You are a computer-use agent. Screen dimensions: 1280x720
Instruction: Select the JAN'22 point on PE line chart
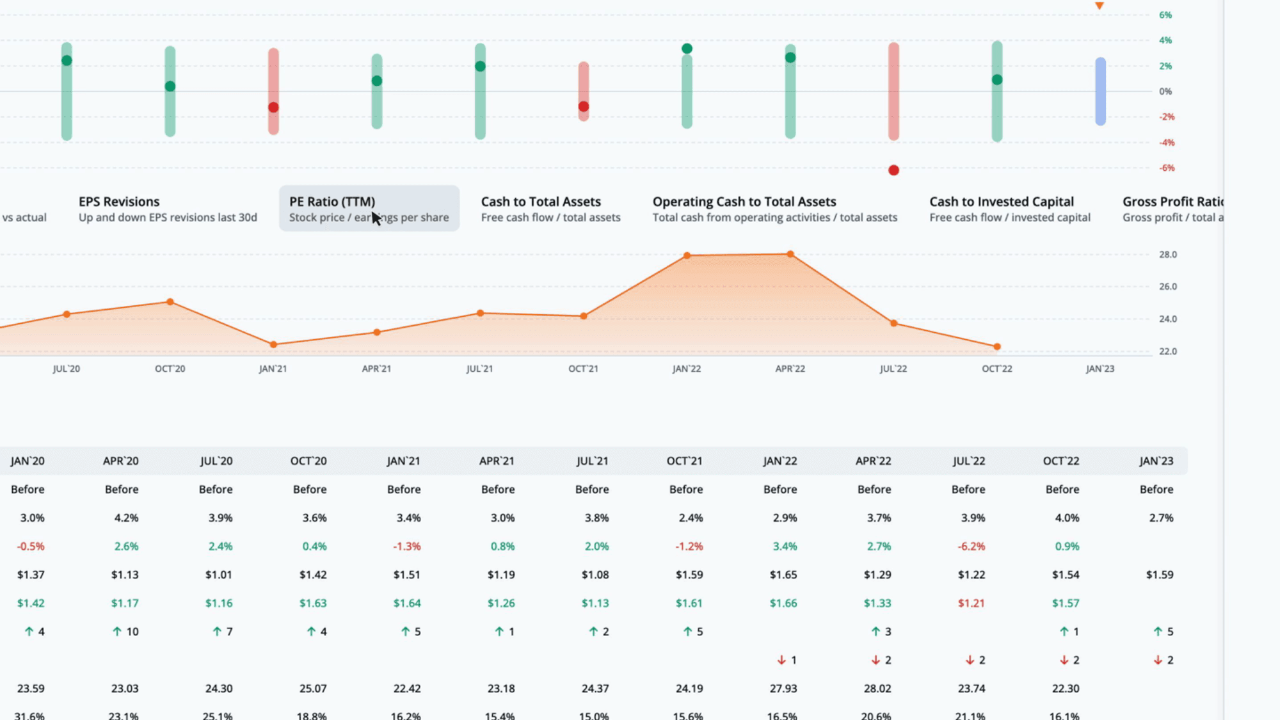(x=687, y=255)
